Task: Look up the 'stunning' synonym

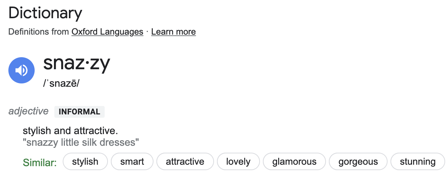Action: point(417,162)
